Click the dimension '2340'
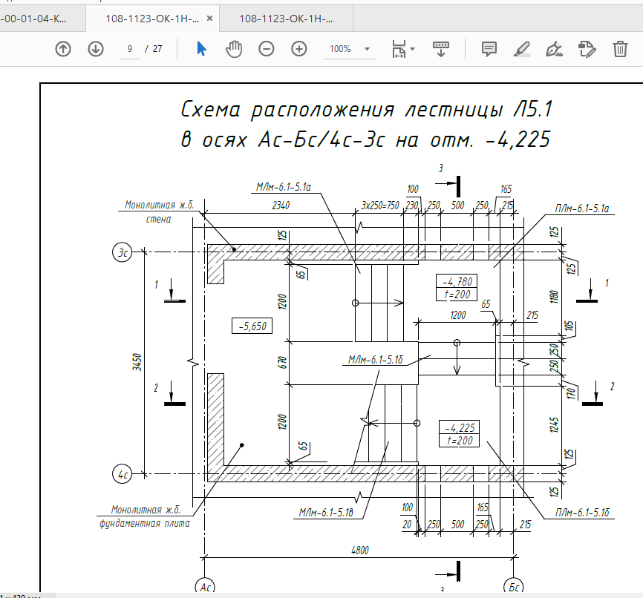The width and height of the screenshot is (643, 598). coord(281,205)
